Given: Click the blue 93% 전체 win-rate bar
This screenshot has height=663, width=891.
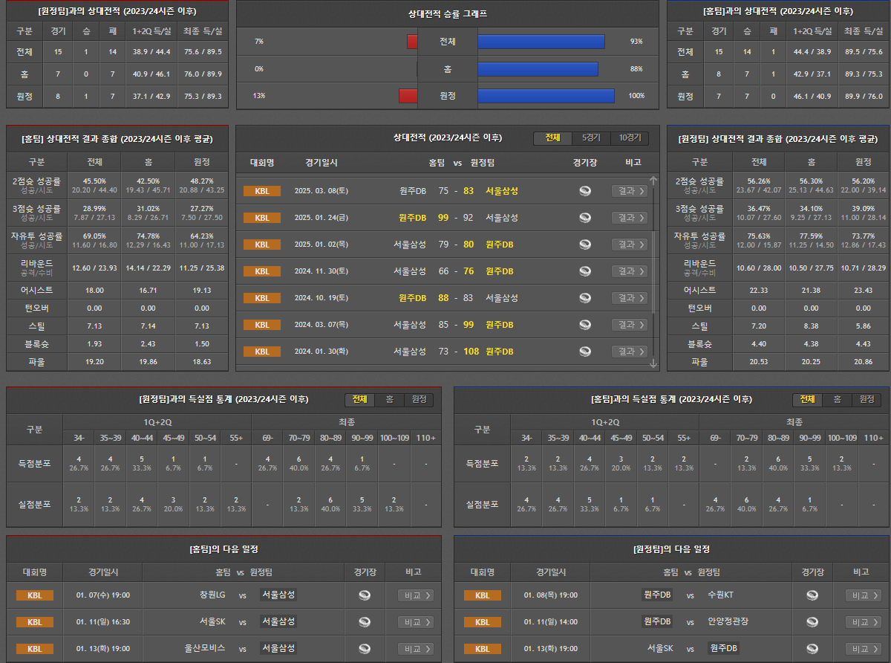Looking at the screenshot, I should pos(541,42).
